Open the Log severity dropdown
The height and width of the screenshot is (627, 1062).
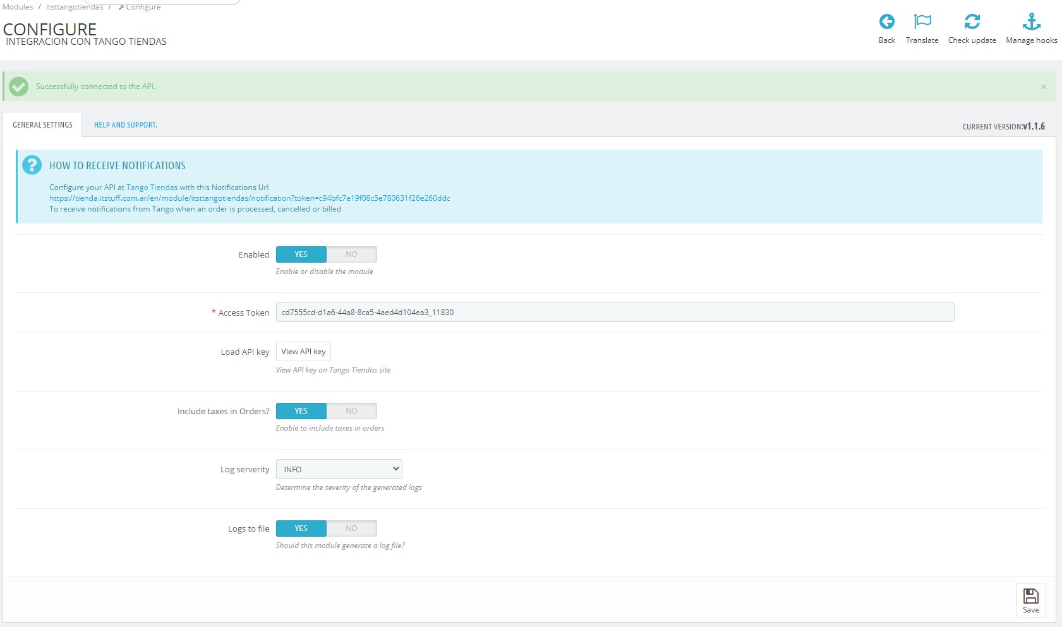(339, 469)
